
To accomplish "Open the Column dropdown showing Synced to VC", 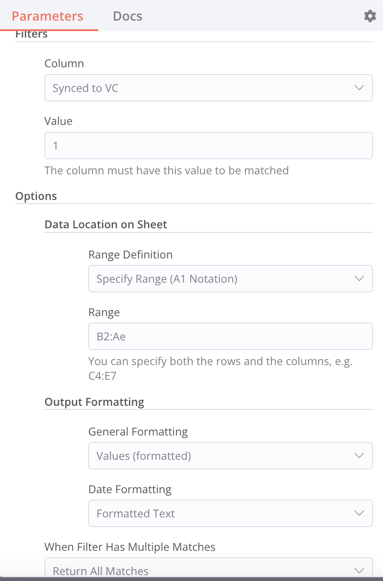I will point(201,88).
